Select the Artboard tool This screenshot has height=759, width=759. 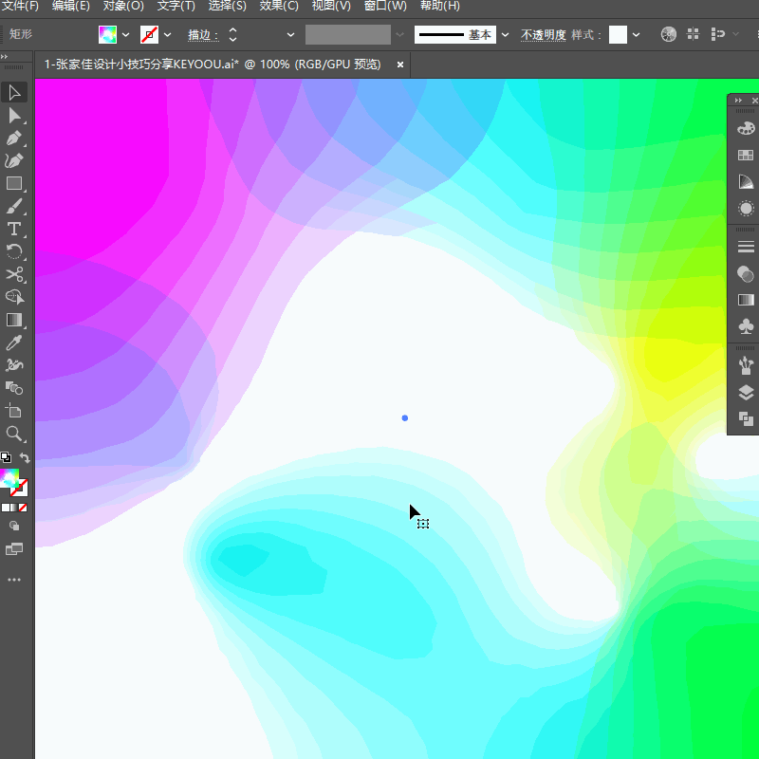point(14,411)
